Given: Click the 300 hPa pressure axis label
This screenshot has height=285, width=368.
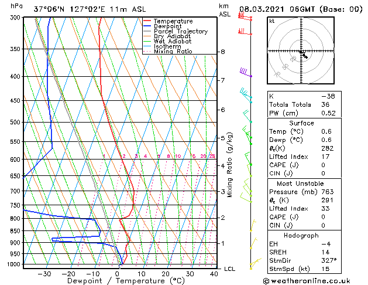Looking at the screenshot, I should pyautogui.click(x=16, y=18).
